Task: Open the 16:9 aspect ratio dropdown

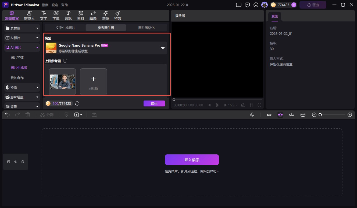Action: pos(231,105)
